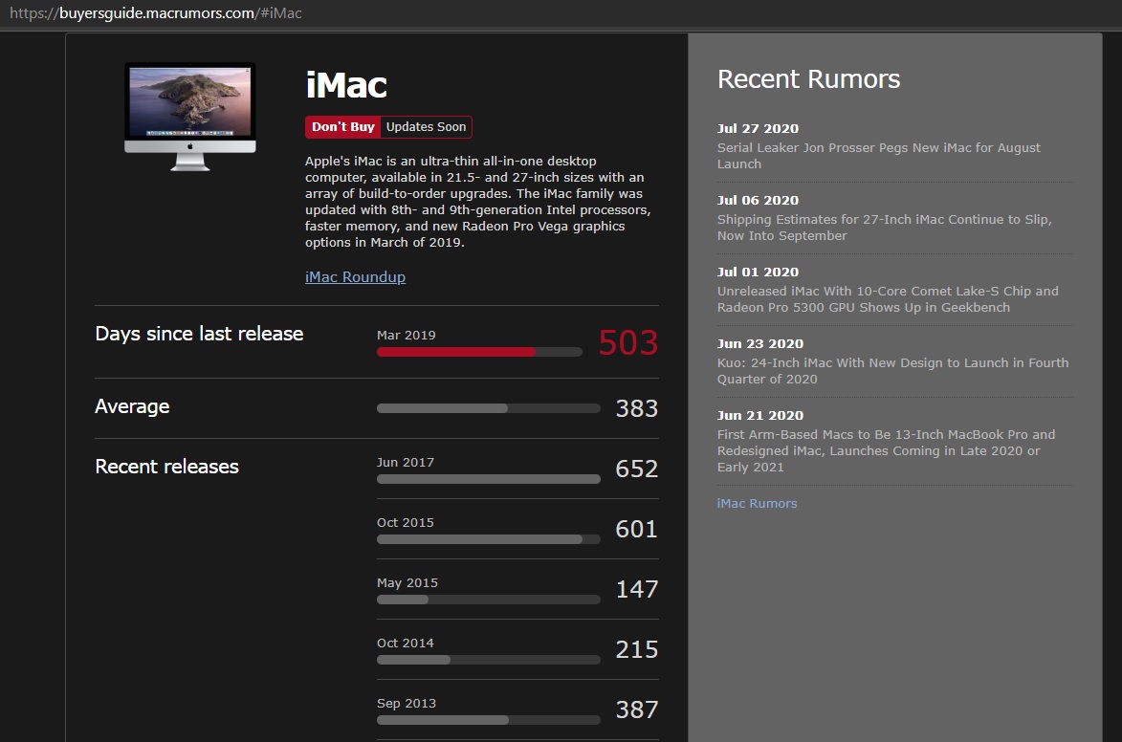Click the red 503 days count
The height and width of the screenshot is (742, 1122).
tap(627, 342)
